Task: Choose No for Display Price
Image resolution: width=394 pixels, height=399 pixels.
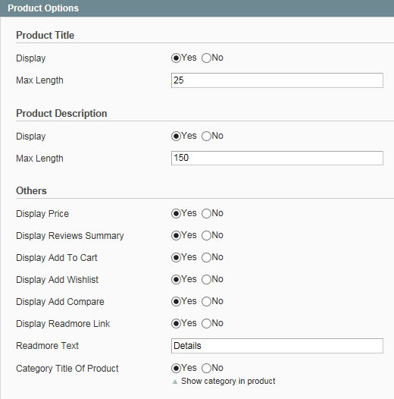Action: [x=206, y=213]
